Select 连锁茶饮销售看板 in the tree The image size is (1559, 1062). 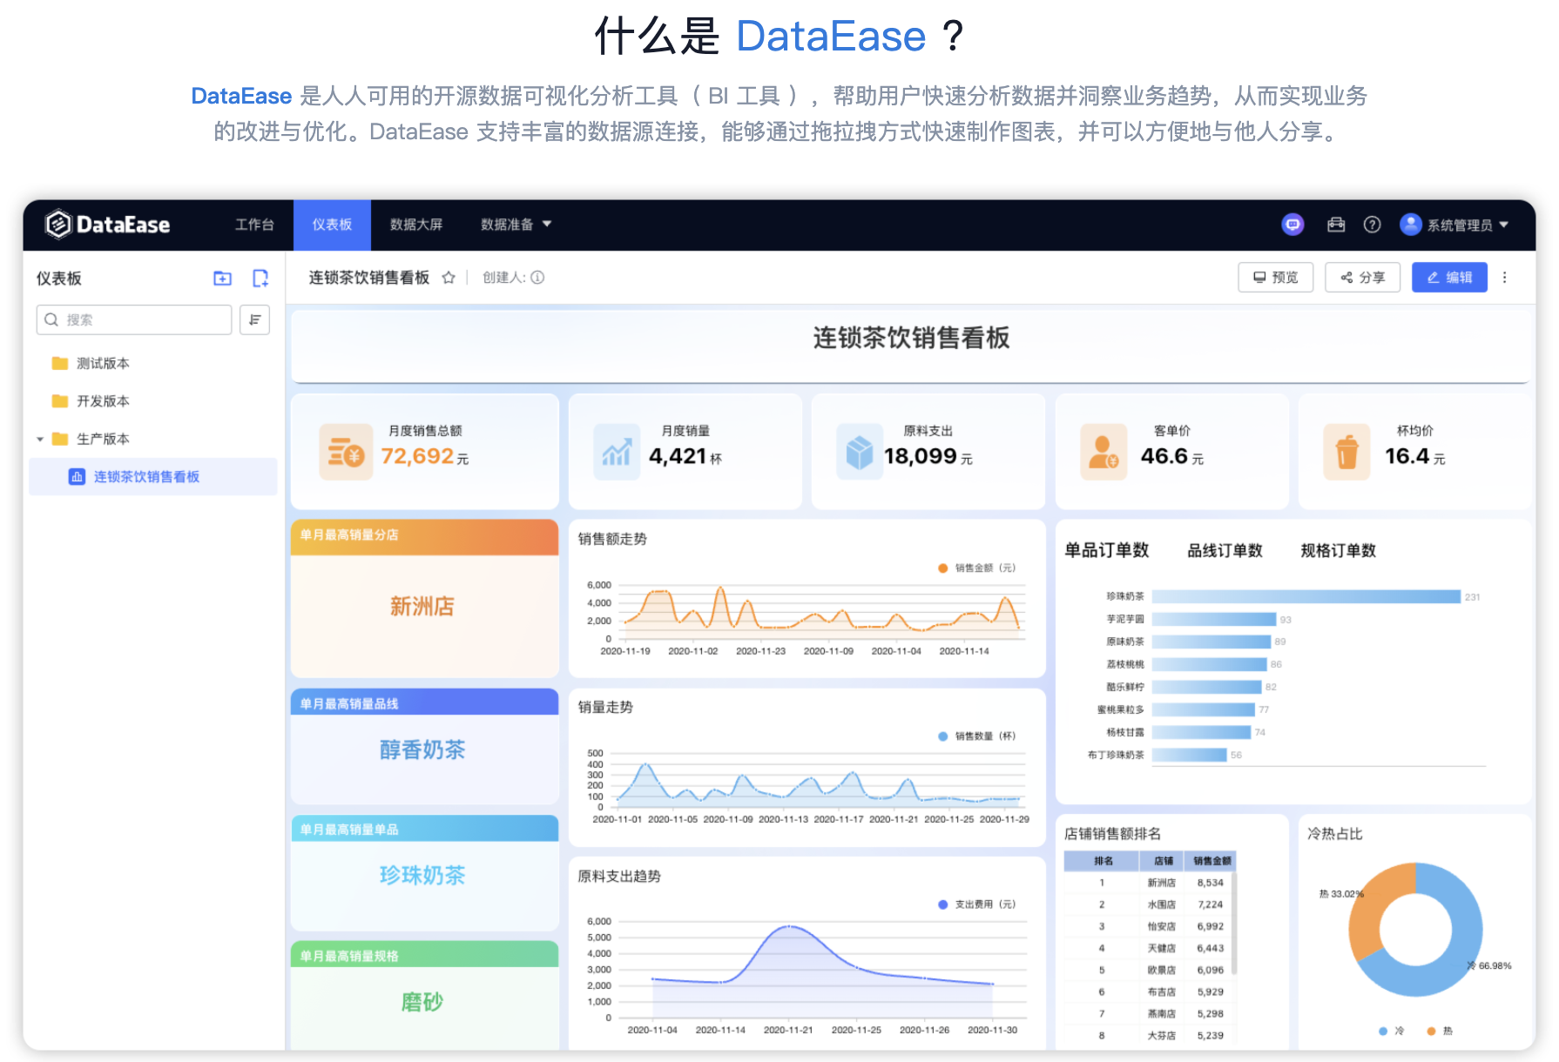tap(153, 477)
